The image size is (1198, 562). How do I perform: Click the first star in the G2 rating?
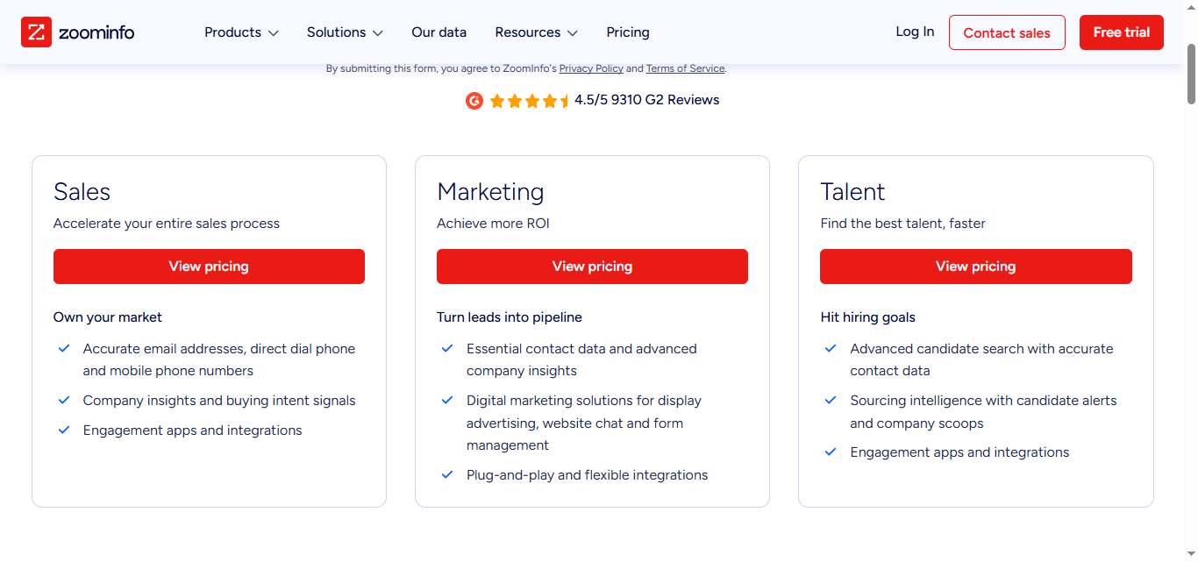[496, 100]
